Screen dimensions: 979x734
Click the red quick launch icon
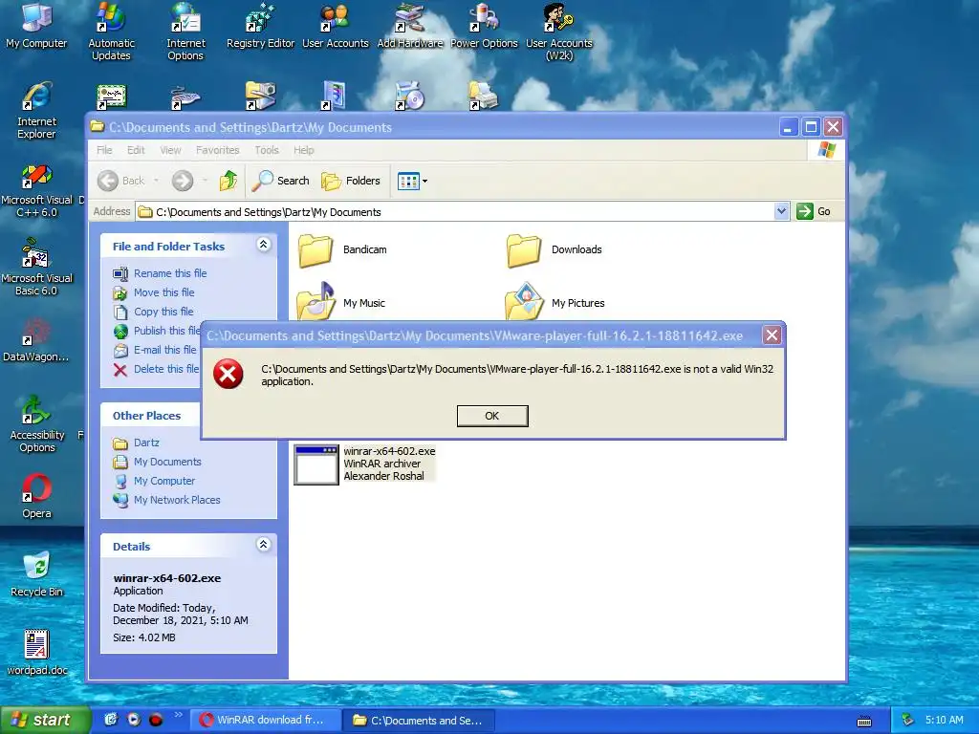(156, 720)
